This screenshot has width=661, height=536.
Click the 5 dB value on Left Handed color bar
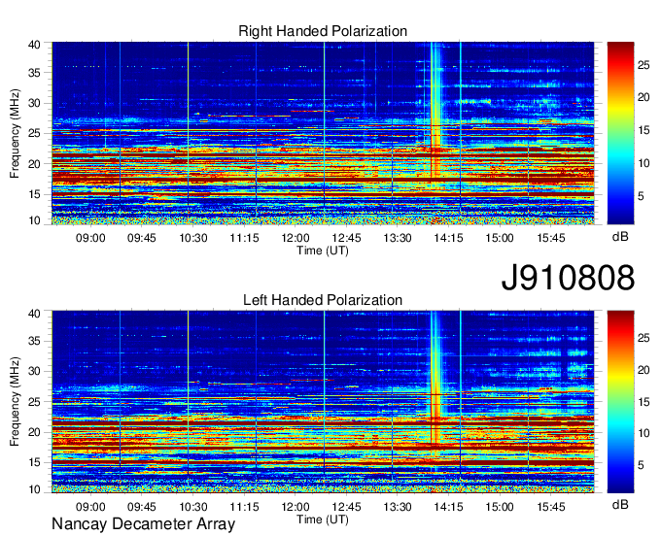[x=641, y=465]
